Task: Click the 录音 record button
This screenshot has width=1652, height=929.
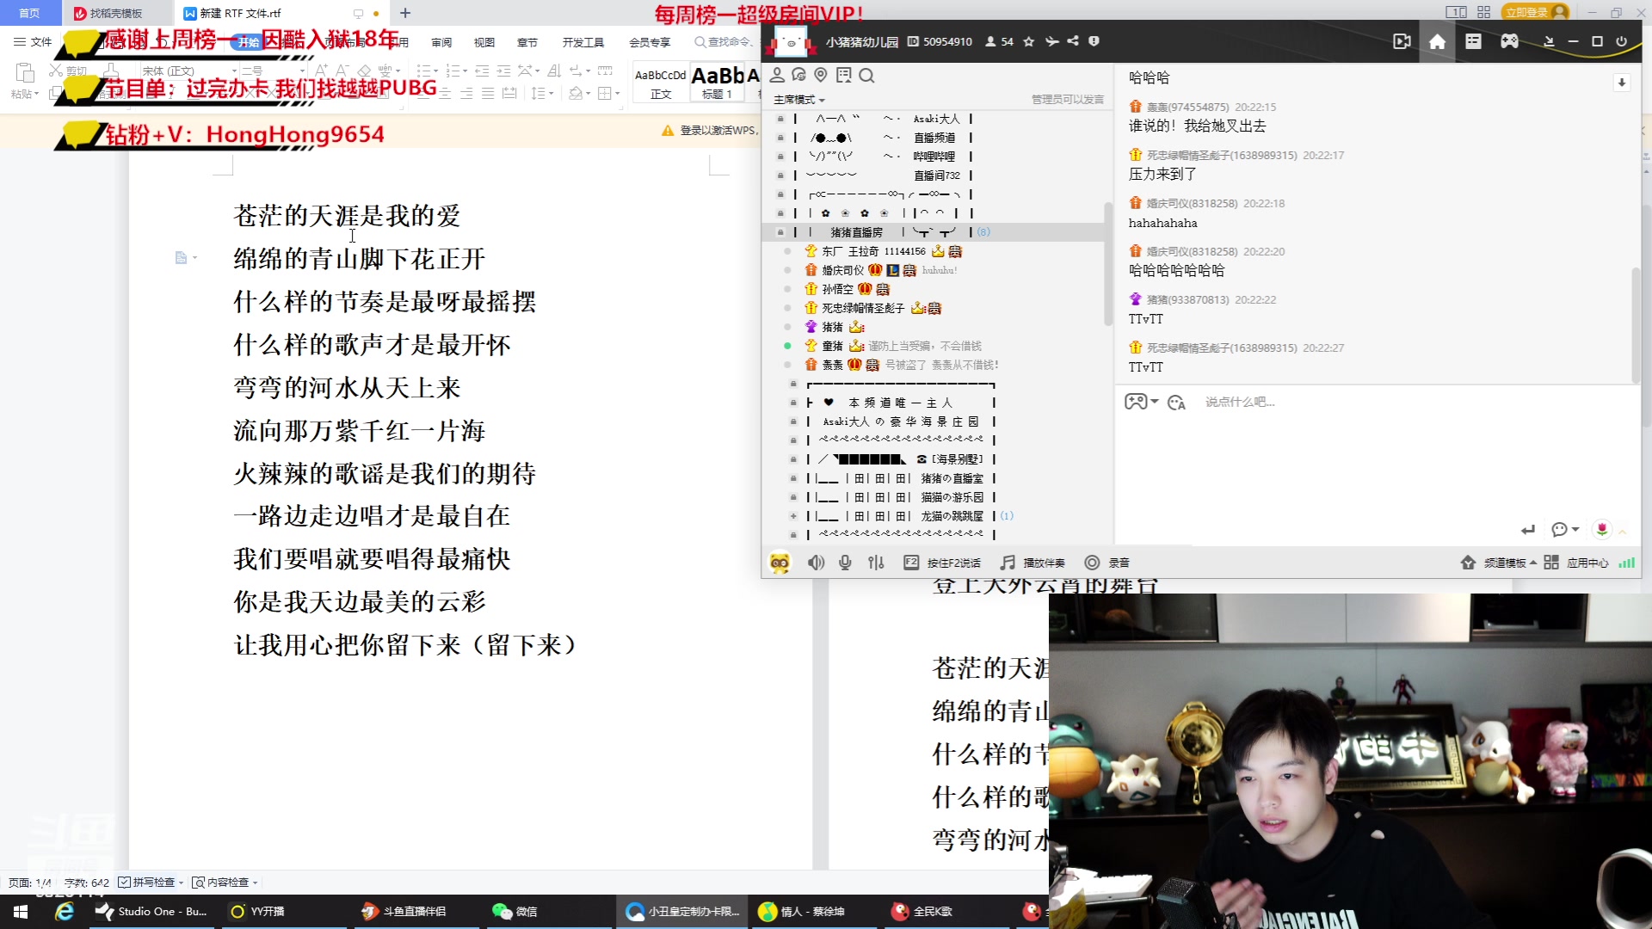Action: [1107, 563]
